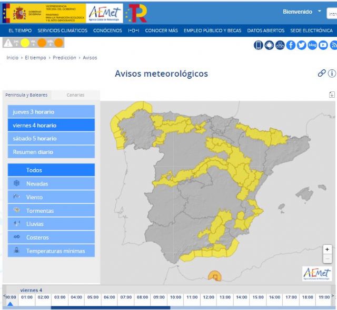The height and width of the screenshot is (310, 337).
Task: Open EMPLEO PÚBLICO Y BECAS menu
Action: [x=213, y=30]
